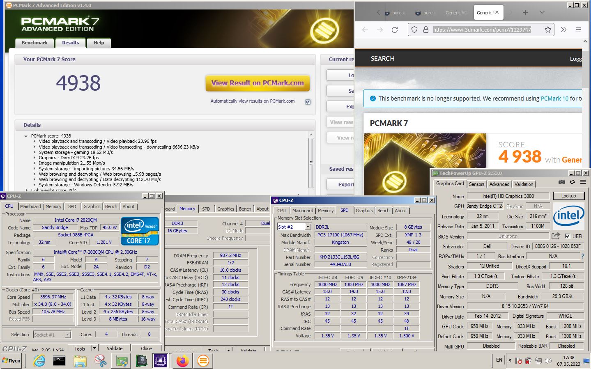Expand the Image manipulation 21.55 Mpx/s row
The width and height of the screenshot is (591, 369).
coord(34,163)
